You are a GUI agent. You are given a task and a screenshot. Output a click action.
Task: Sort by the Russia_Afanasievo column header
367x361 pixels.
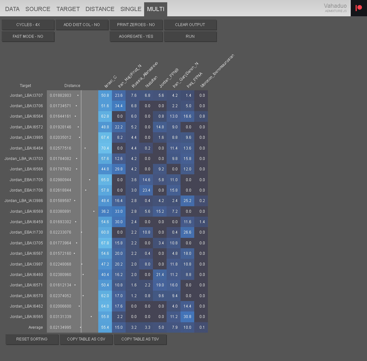point(144,75)
